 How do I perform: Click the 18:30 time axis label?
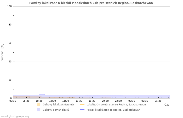(92, 101)
